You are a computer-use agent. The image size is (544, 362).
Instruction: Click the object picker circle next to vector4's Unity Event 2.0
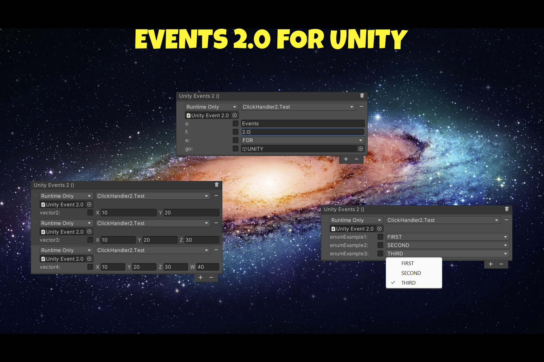[x=90, y=258]
